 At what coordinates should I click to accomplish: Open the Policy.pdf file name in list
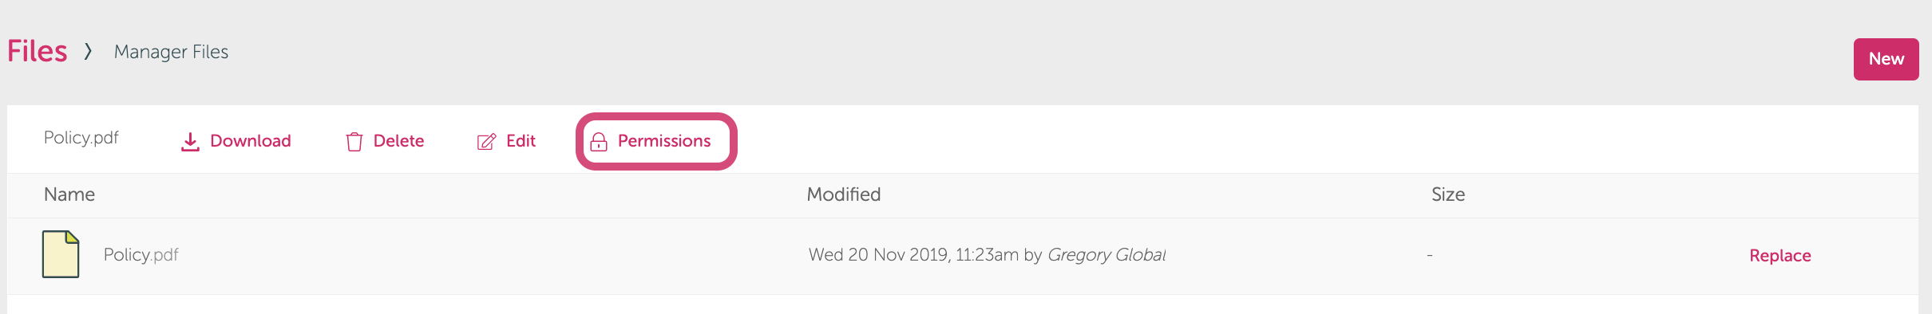(141, 255)
